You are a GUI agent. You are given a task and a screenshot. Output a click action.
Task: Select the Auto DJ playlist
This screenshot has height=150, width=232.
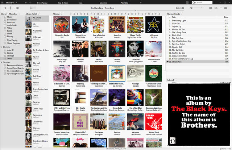pos(10,50)
